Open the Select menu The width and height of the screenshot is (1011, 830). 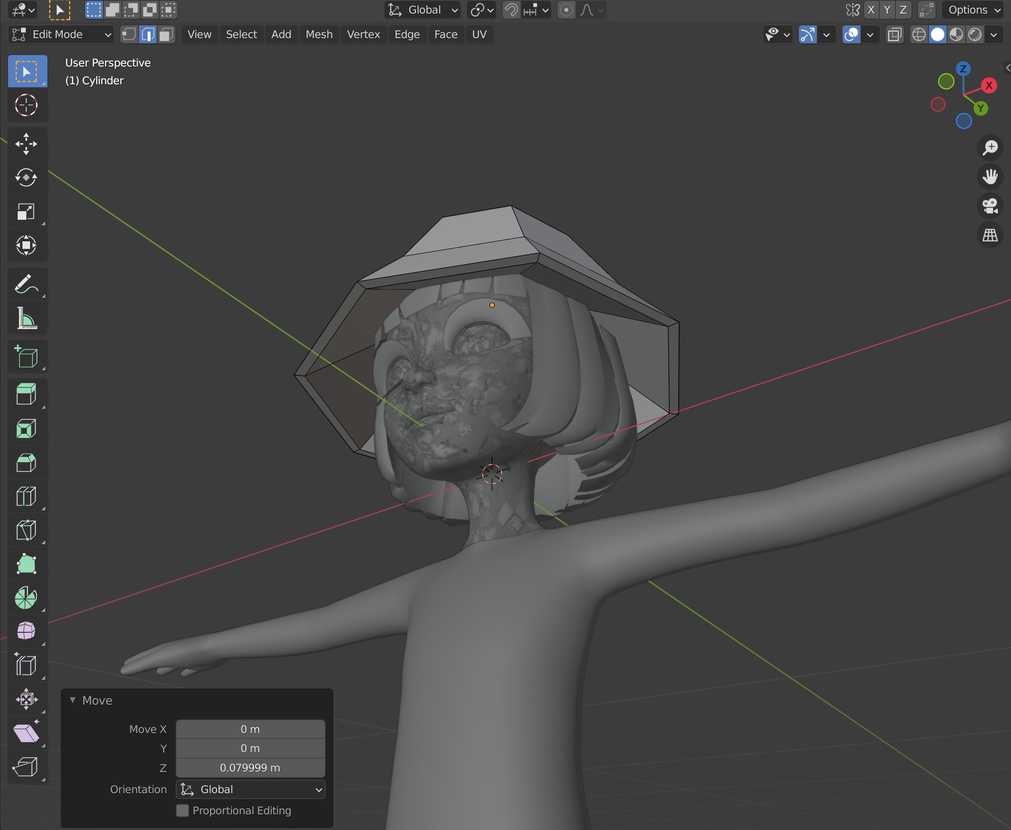[241, 34]
